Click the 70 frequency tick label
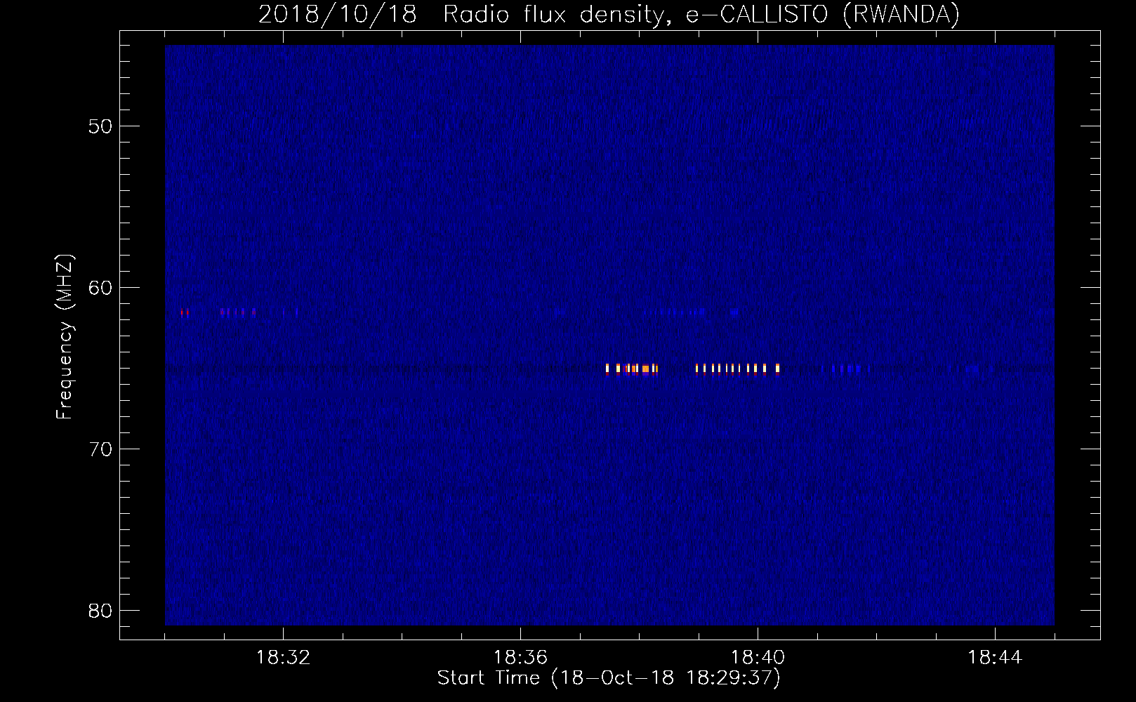The height and width of the screenshot is (702, 1136). click(101, 449)
